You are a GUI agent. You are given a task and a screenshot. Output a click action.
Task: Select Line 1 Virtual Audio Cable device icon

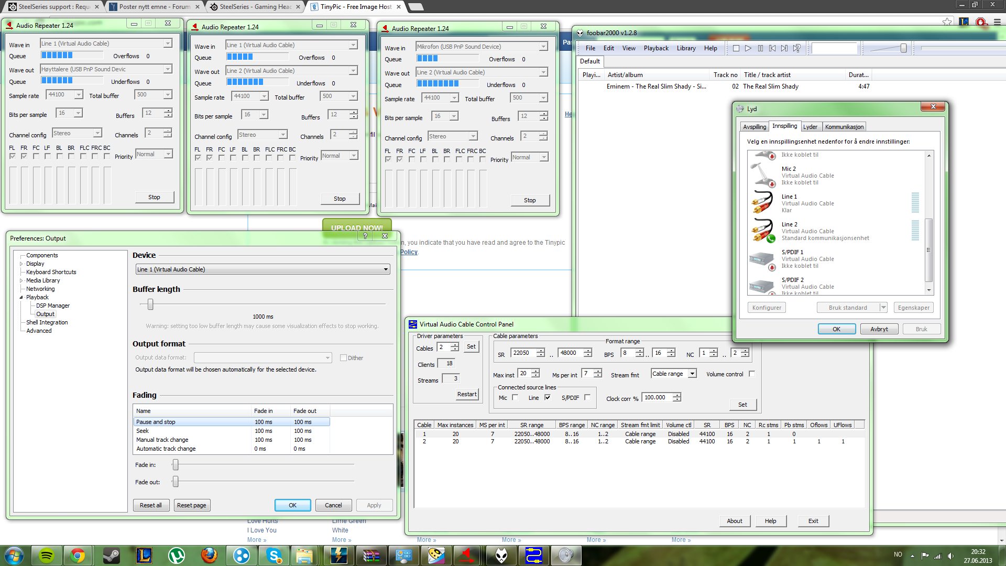762,203
